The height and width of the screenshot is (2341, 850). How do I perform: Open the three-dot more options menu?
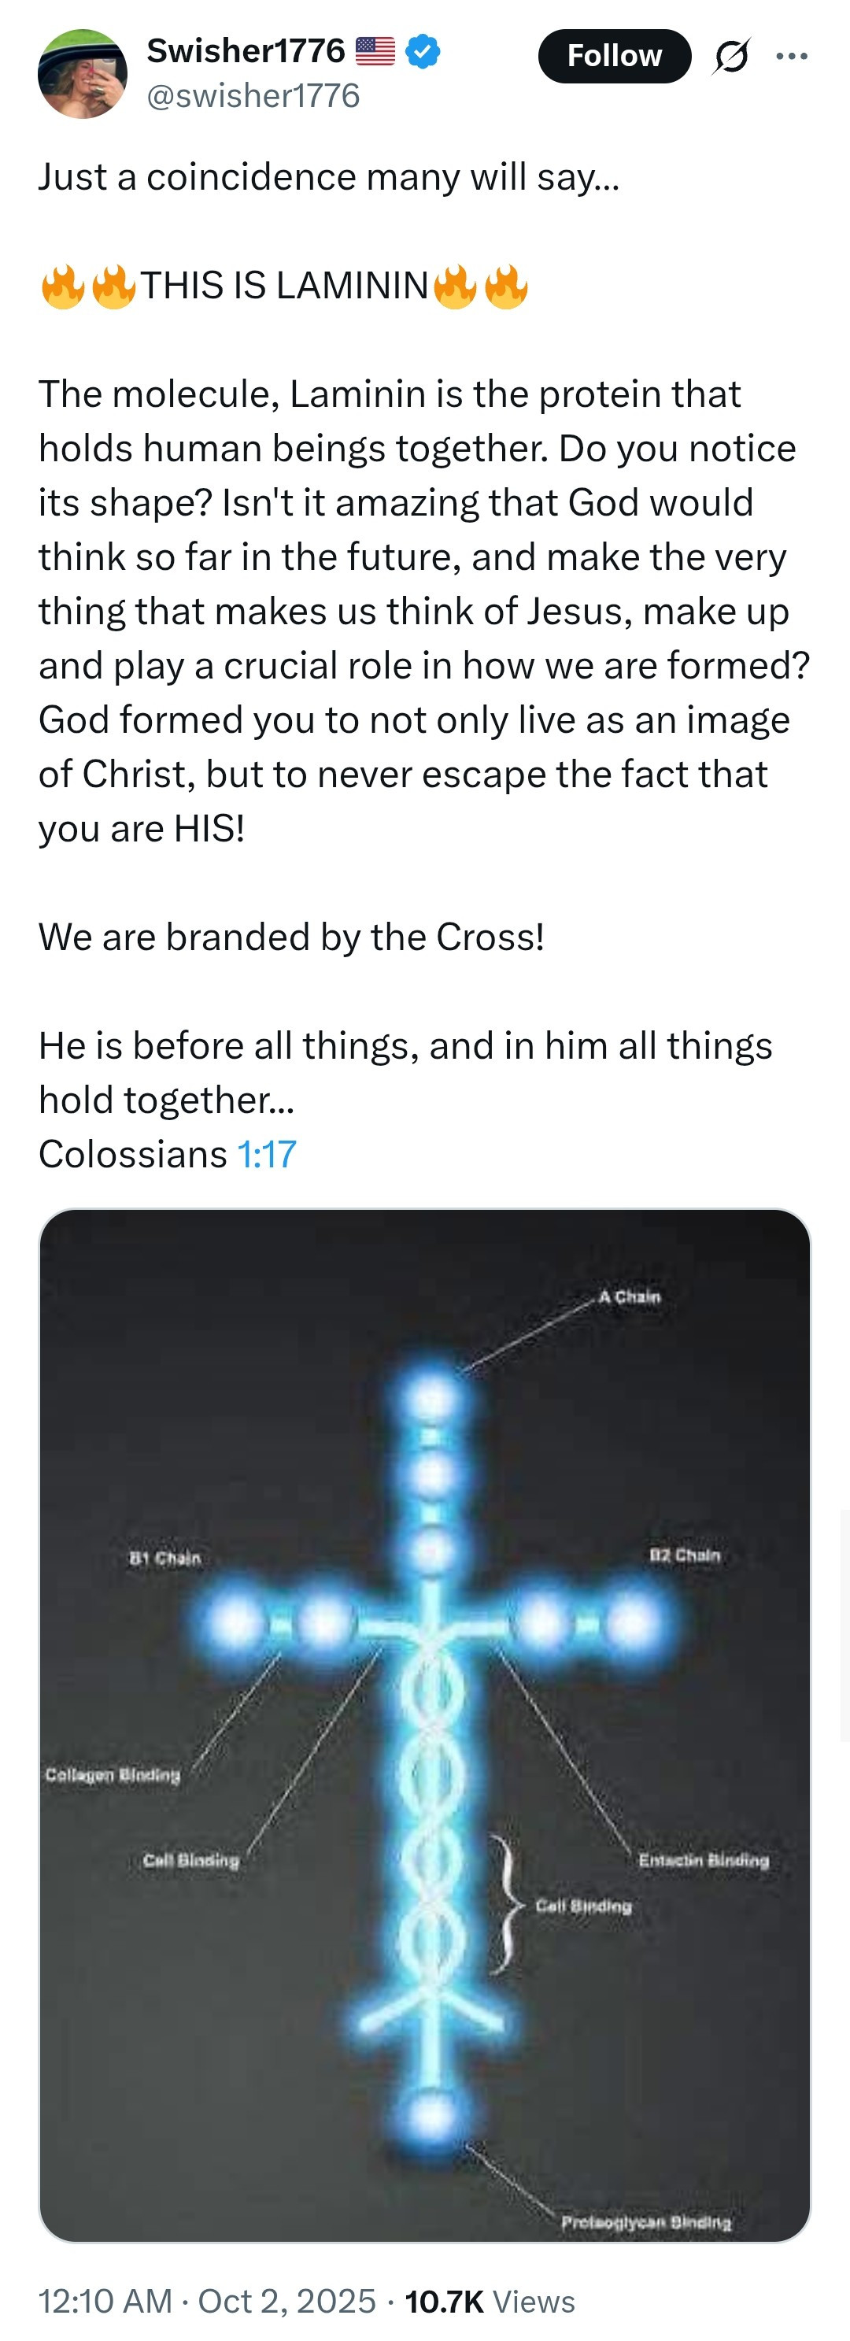tap(792, 57)
